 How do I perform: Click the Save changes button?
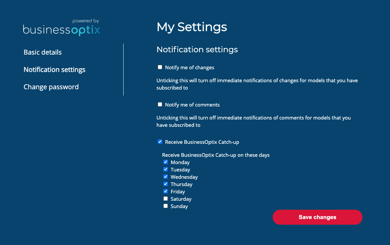pos(317,217)
